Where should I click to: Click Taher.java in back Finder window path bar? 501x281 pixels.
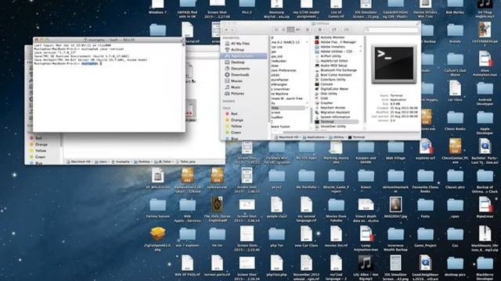click(186, 162)
